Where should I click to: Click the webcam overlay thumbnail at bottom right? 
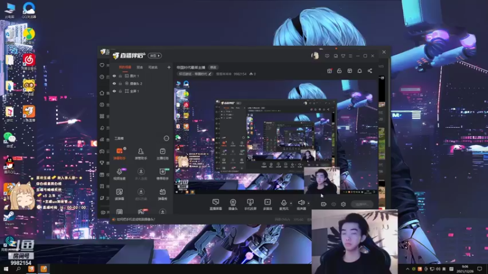point(354,241)
